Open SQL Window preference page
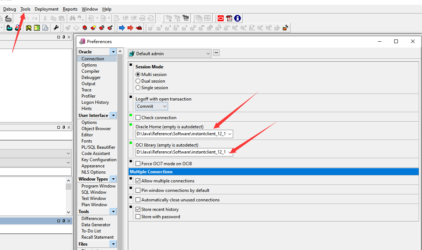This screenshot has height=250, width=422. (94, 192)
